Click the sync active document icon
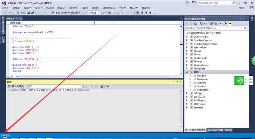This screenshot has height=139, width=255. 208,23
